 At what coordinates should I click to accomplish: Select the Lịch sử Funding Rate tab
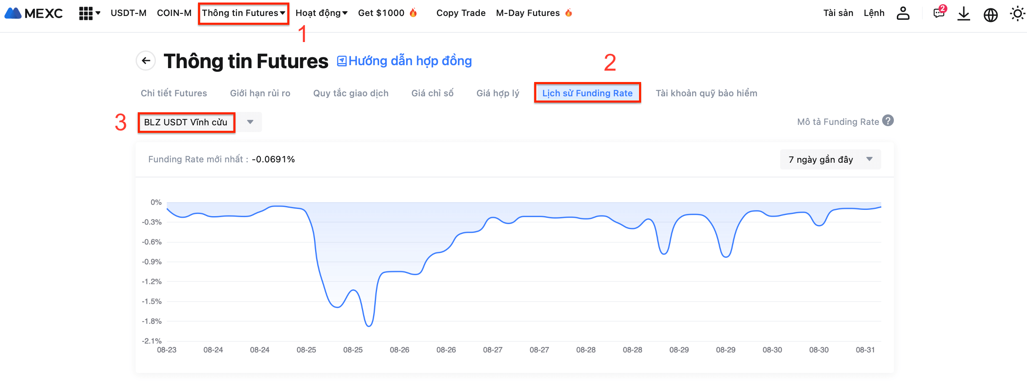587,93
